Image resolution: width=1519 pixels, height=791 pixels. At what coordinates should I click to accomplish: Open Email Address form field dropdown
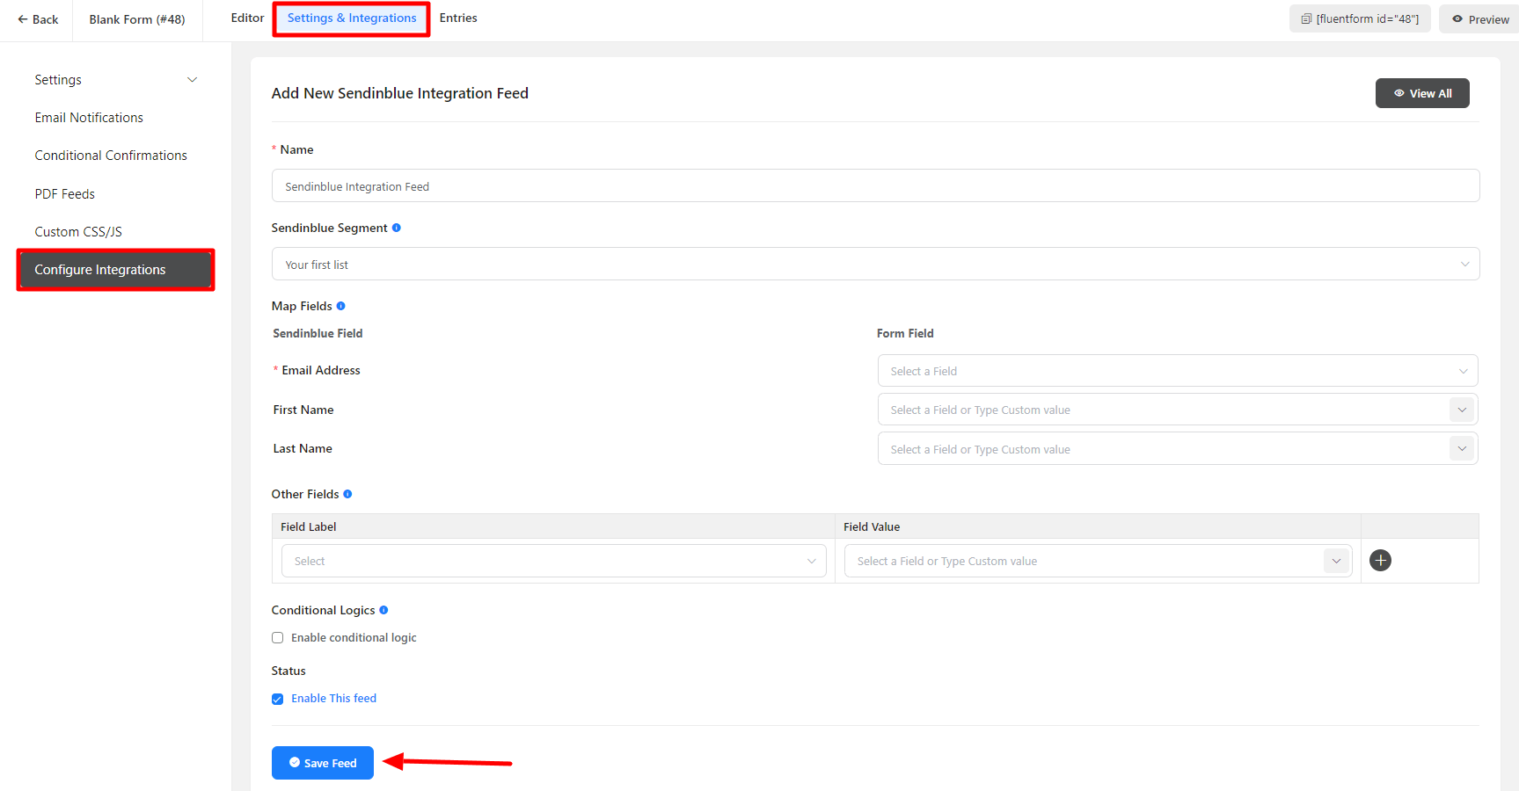(x=1177, y=371)
